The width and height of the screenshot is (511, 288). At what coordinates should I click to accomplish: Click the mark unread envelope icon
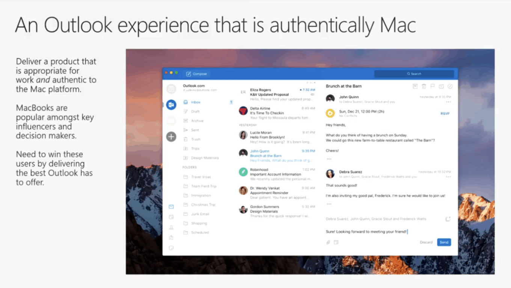click(441, 86)
